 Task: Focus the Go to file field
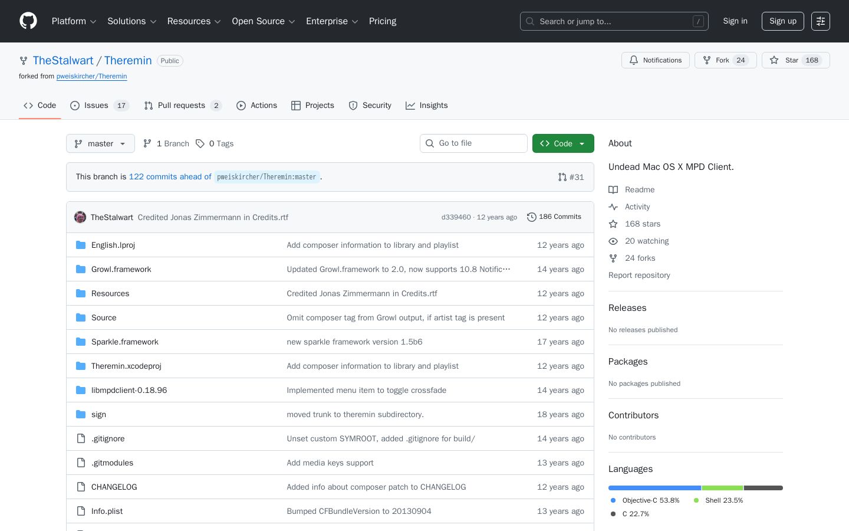[x=473, y=143]
